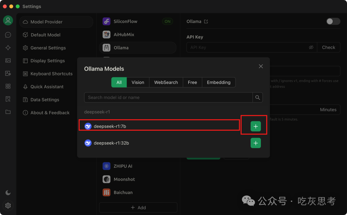Open the knowledge base search icon

coord(8,99)
